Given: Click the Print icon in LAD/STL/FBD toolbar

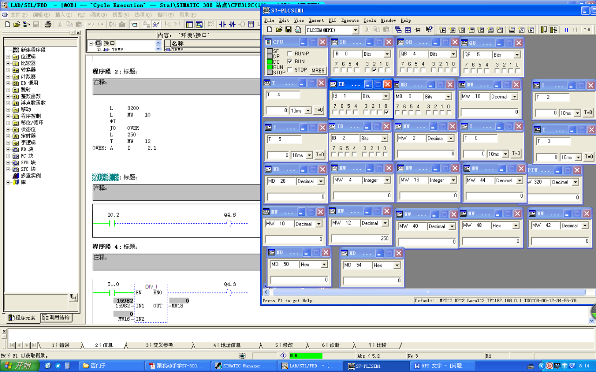Looking at the screenshot, I should [48, 24].
